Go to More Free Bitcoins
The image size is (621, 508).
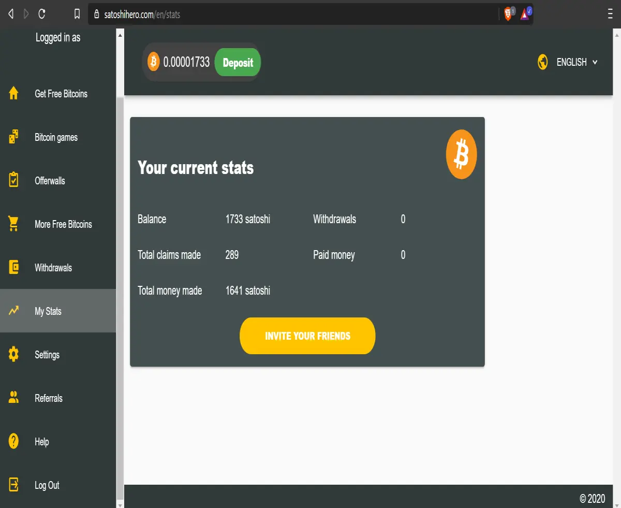coord(58,224)
